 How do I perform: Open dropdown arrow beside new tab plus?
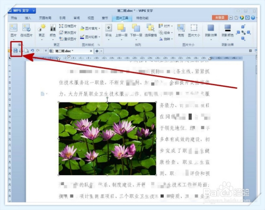coord(101,51)
